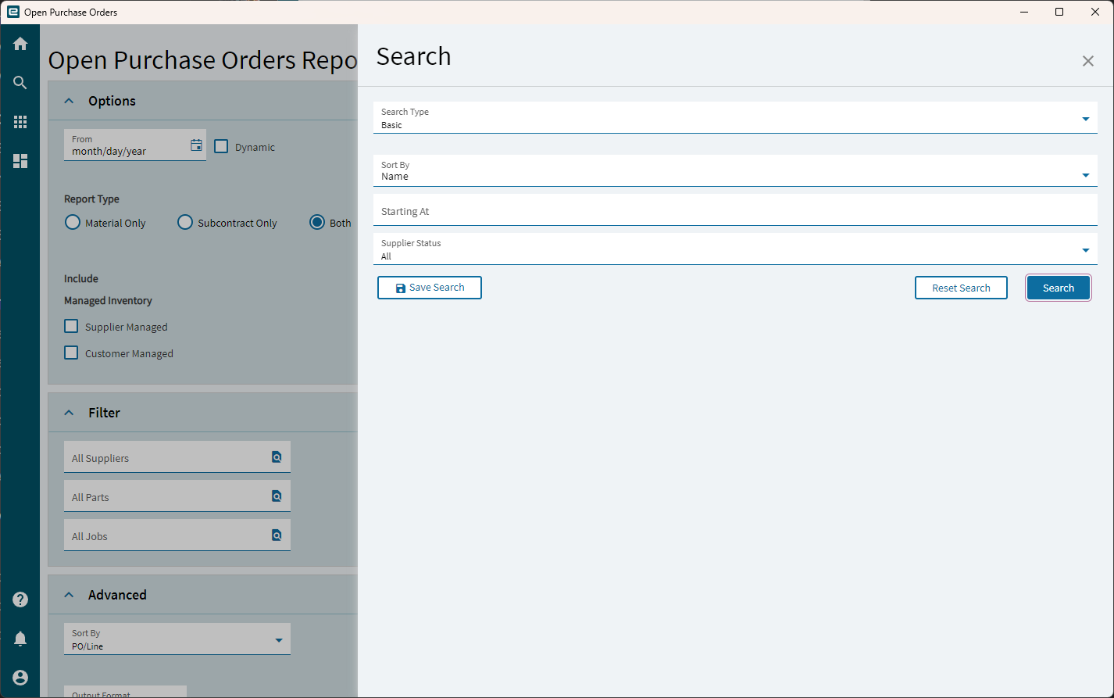The height and width of the screenshot is (698, 1114).
Task: Click the Search panel title text
Action: coord(414,56)
